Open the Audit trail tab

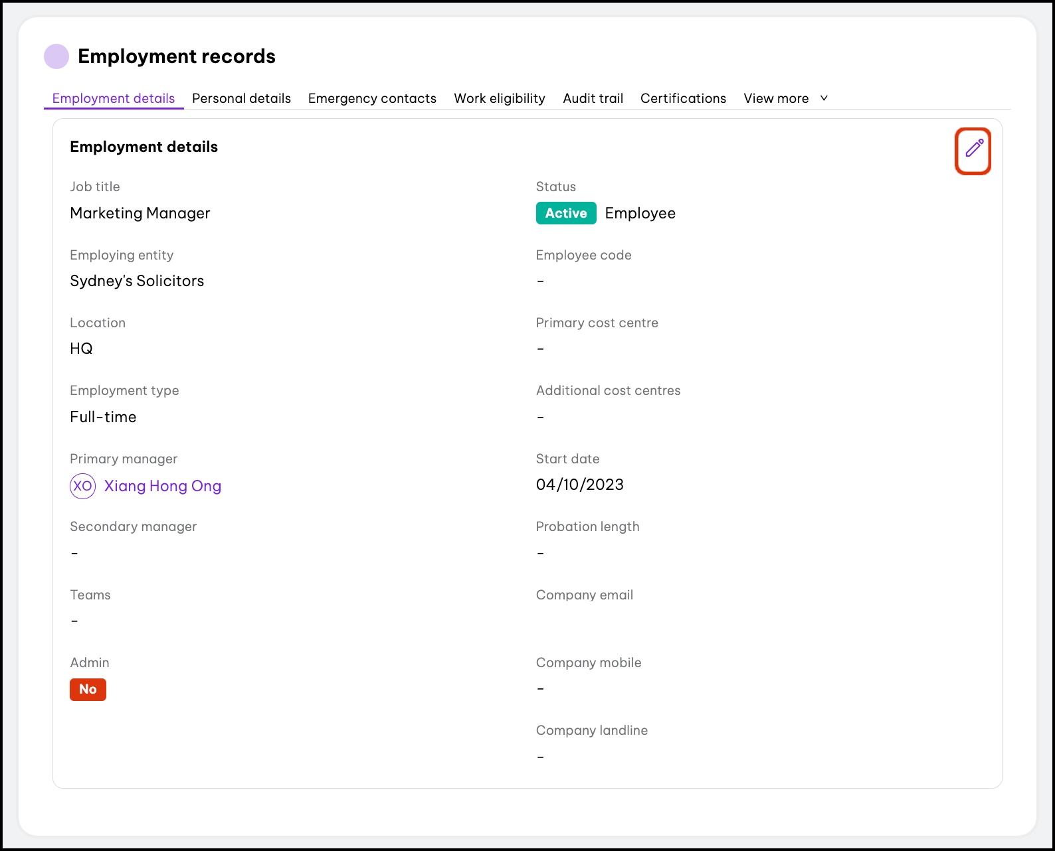[593, 98]
